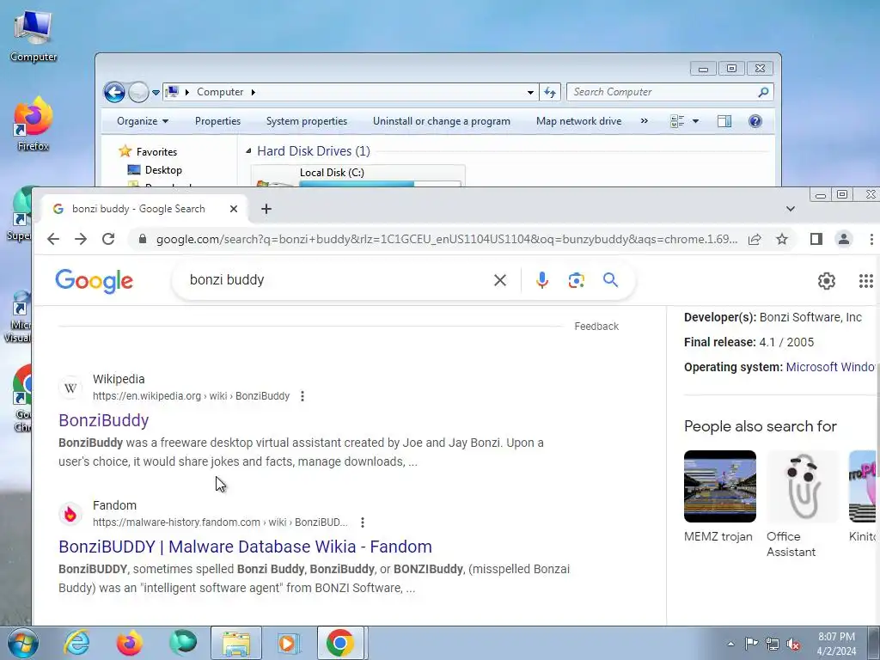Refresh the Computer explorer window
Viewport: 880px width, 660px height.
(549, 92)
